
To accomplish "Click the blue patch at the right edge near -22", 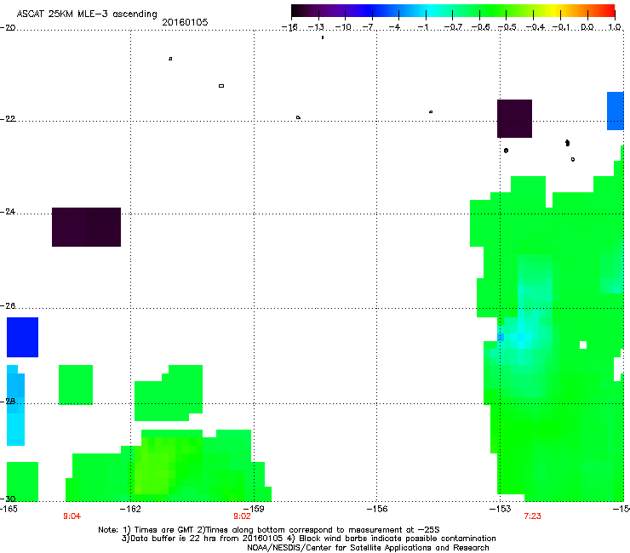I will 616,111.
